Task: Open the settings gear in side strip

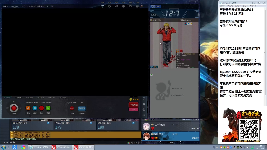Action: [144, 104]
